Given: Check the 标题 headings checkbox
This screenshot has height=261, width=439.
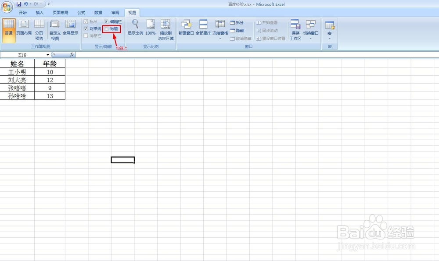Looking at the screenshot, I should (106, 29).
